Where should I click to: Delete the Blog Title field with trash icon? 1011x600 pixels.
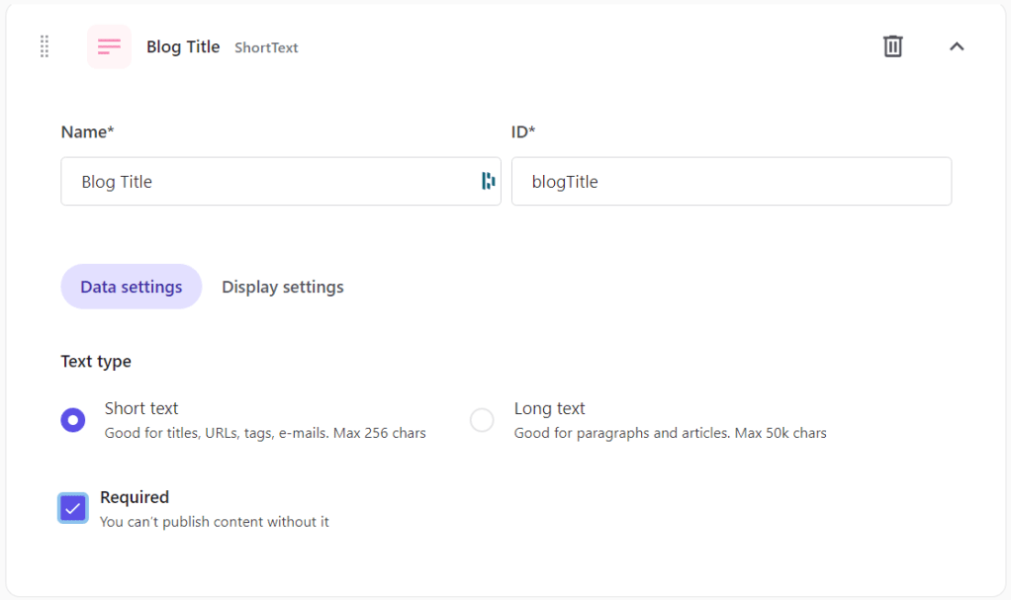pos(892,46)
